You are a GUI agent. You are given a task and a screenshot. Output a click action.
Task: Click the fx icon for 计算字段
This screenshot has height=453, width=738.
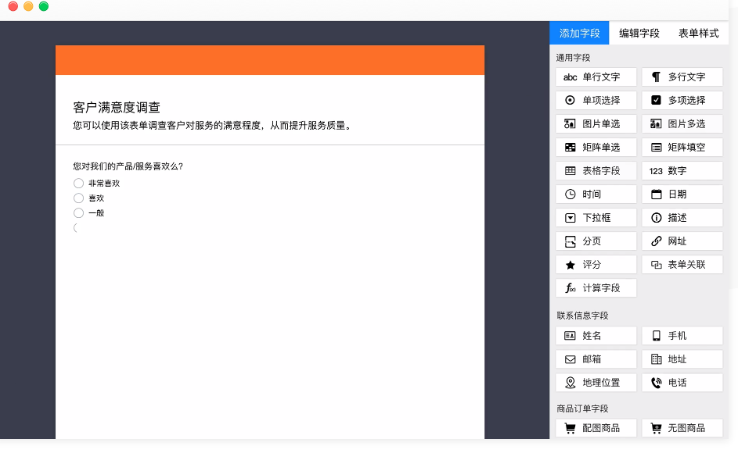click(x=571, y=288)
